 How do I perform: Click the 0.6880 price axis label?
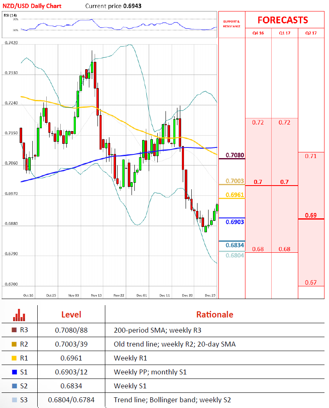tap(11, 224)
